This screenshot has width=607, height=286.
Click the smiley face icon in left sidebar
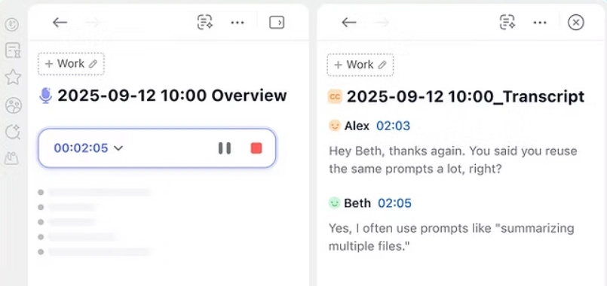pos(12,25)
